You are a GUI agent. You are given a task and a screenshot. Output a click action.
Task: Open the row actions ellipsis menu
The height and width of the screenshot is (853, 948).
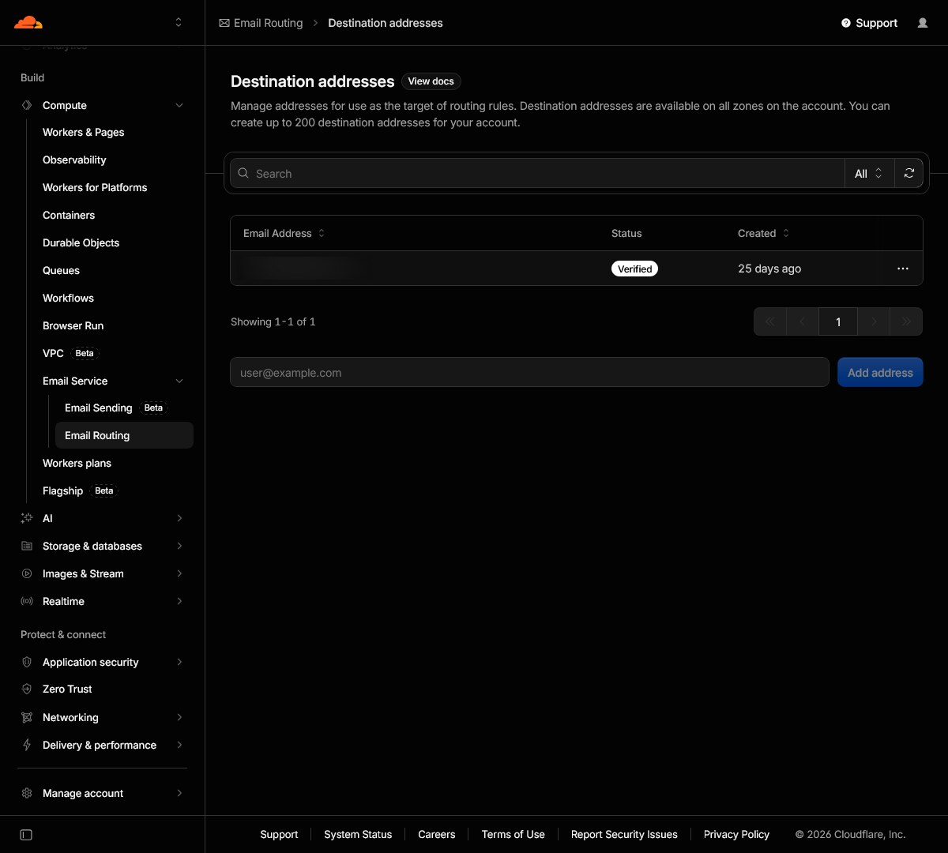[903, 269]
